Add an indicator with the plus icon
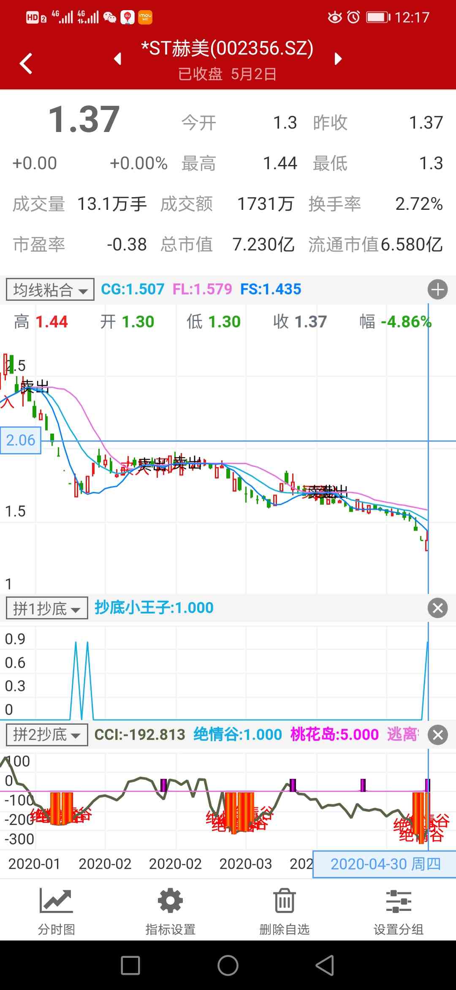The image size is (456, 990). pos(437,290)
